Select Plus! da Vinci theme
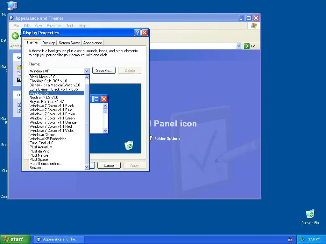Viewport: 326px width, 244px height. [x=57, y=151]
